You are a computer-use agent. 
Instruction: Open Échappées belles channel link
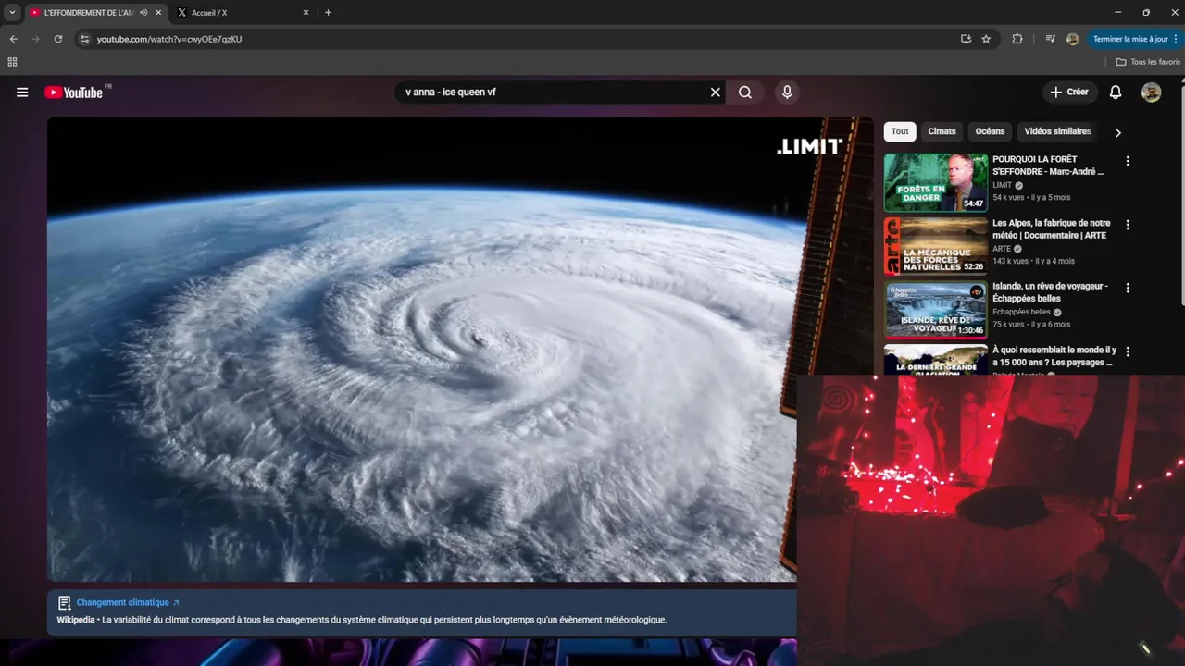tap(1022, 312)
